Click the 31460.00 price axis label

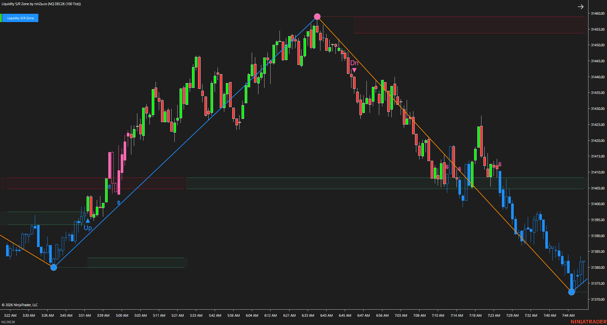pos(597,13)
